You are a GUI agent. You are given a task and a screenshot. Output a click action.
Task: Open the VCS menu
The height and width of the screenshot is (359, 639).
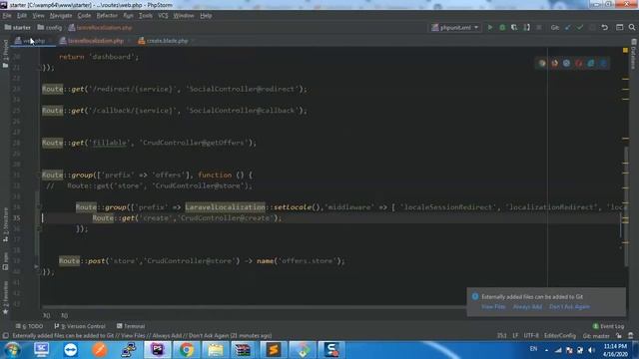163,16
